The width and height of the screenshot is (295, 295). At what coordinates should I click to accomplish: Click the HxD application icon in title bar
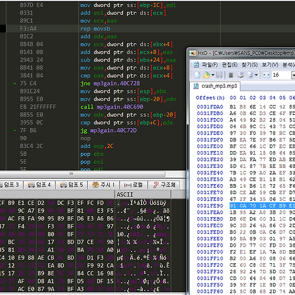click(192, 53)
